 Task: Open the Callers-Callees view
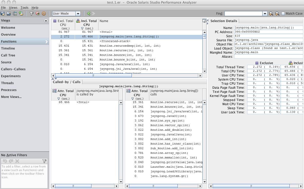pyautogui.click(x=24, y=69)
